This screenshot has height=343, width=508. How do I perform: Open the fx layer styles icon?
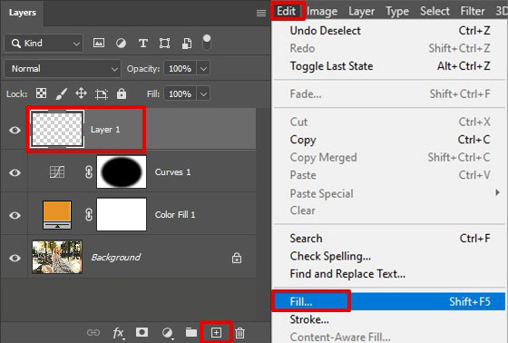[x=118, y=333]
